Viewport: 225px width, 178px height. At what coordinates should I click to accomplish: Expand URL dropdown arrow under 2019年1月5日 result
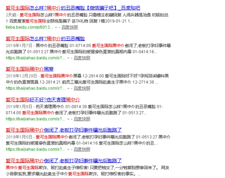click(x=68, y=150)
